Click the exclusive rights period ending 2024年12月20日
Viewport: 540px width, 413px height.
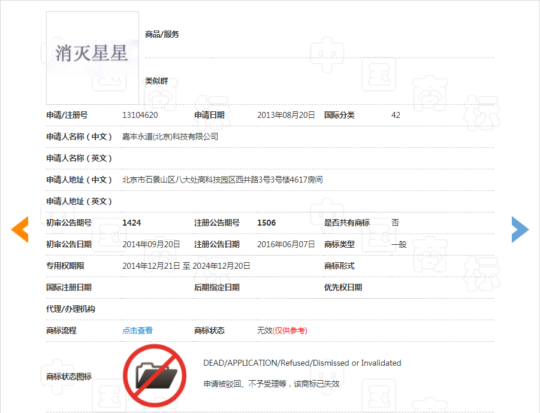[221, 266]
